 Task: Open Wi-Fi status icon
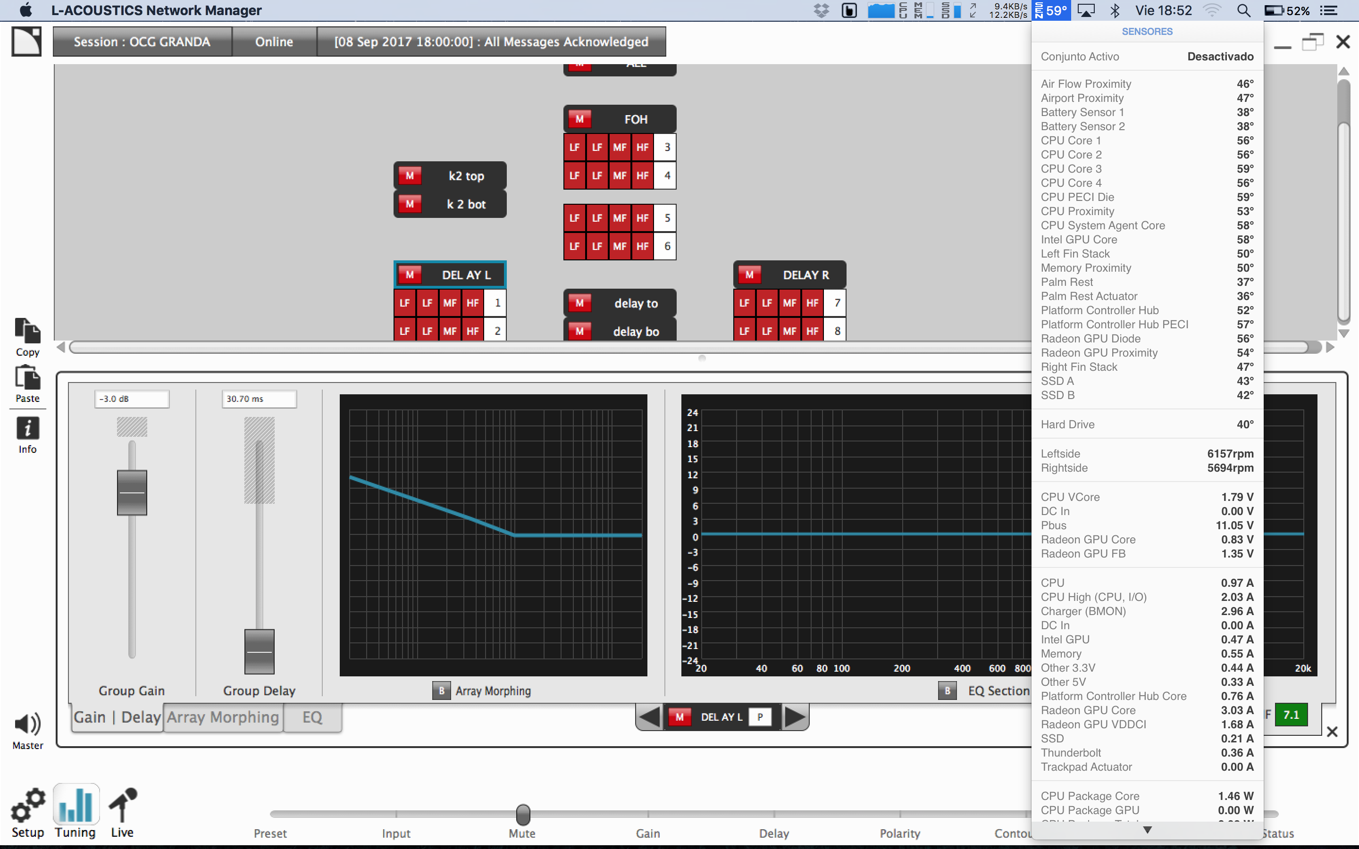tap(1212, 10)
